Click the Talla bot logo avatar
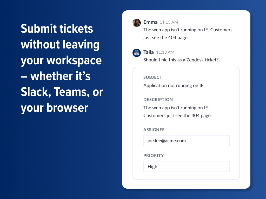266x199 pixels. [x=137, y=53]
